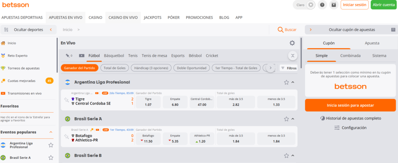The width and height of the screenshot is (398, 163).
Task: Bet on Central Cordoba at 47.00
Action: click(202, 102)
